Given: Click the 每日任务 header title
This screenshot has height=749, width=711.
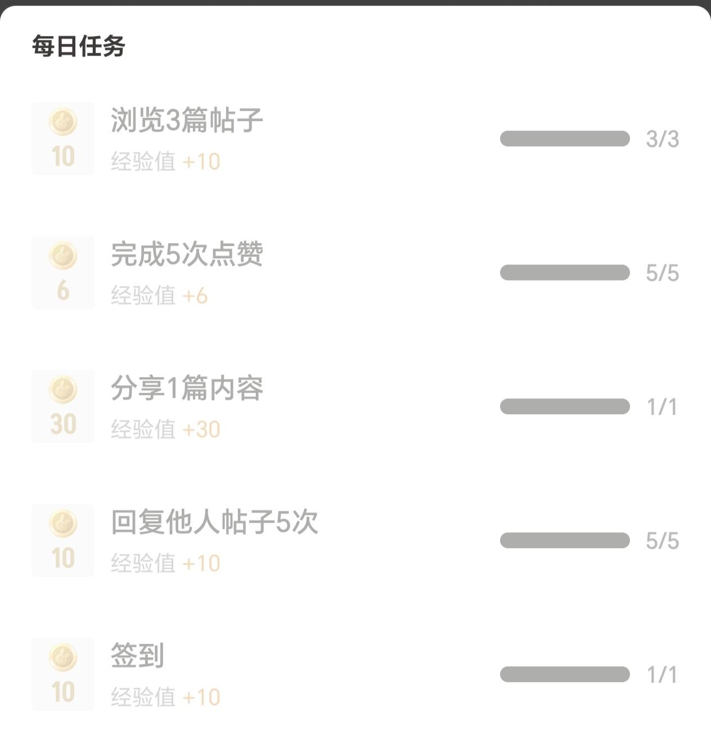Looking at the screenshot, I should [78, 46].
